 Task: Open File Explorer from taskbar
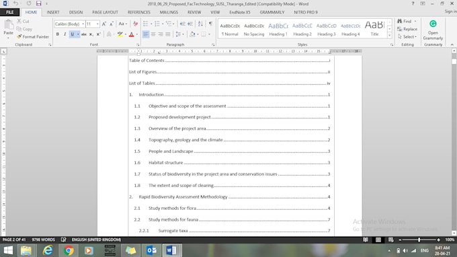(x=26, y=250)
